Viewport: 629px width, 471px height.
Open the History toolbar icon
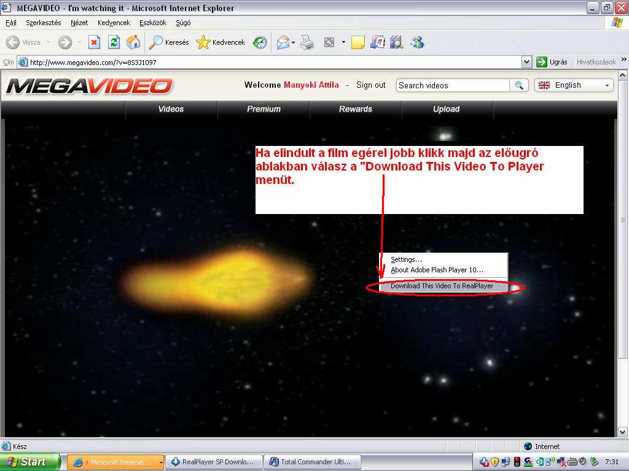pyautogui.click(x=260, y=42)
